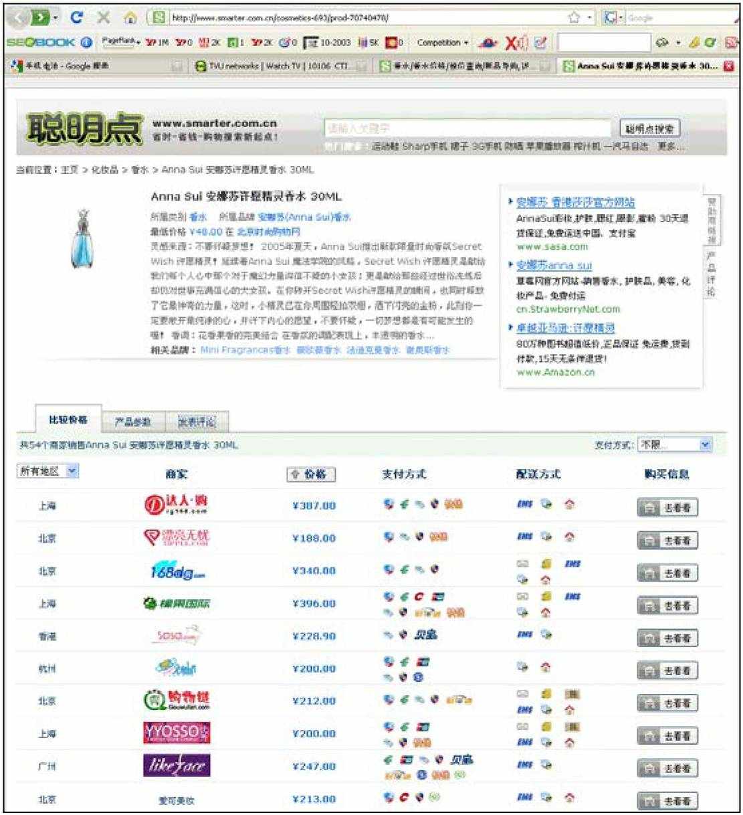Screen dimensions: 743x815
Task: Open the www.Amazon.cn ad link
Action: click(x=555, y=372)
